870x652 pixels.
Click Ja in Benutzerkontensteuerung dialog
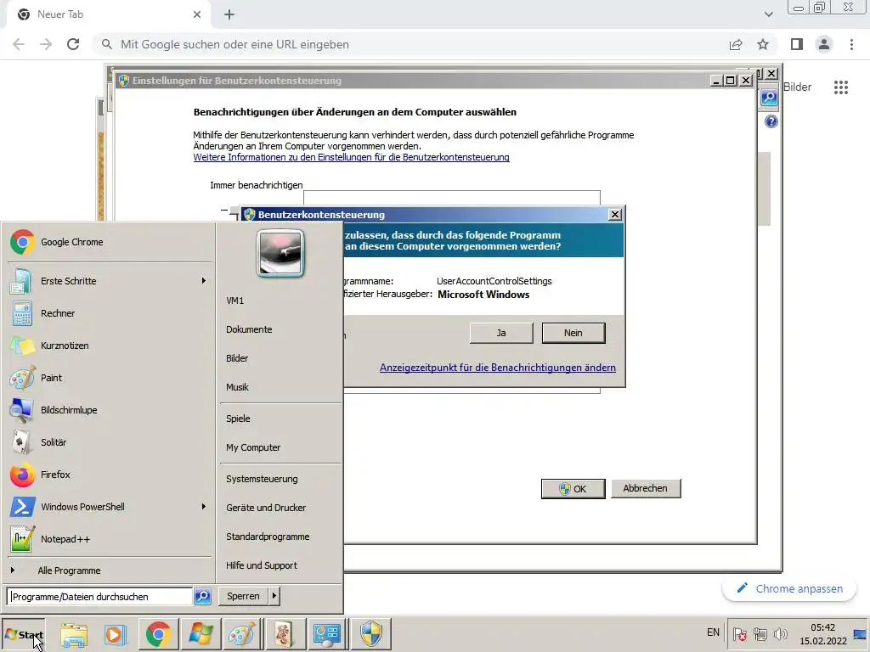(x=501, y=333)
